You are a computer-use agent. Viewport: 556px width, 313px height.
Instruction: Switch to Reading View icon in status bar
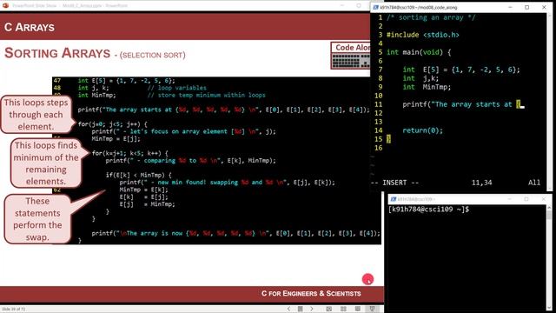pyautogui.click(x=358, y=309)
